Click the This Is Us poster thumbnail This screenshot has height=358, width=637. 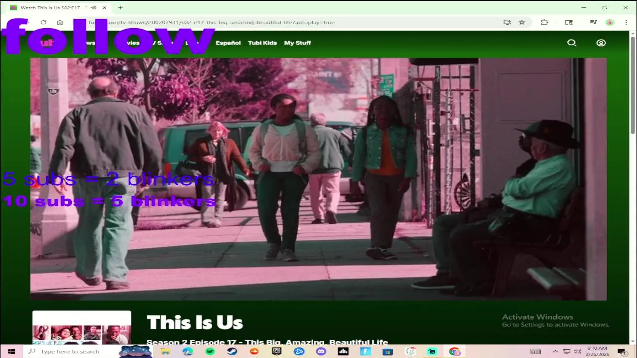pos(82,327)
